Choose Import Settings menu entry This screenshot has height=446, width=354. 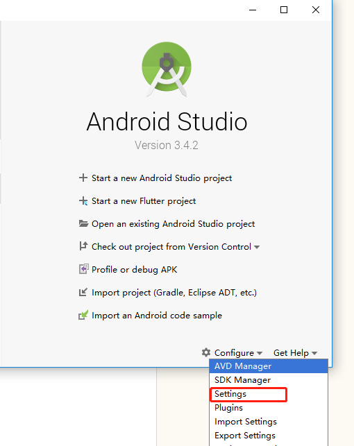coord(269,422)
